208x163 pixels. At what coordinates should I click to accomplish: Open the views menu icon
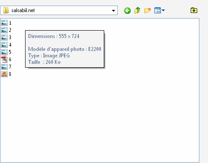click(157, 10)
